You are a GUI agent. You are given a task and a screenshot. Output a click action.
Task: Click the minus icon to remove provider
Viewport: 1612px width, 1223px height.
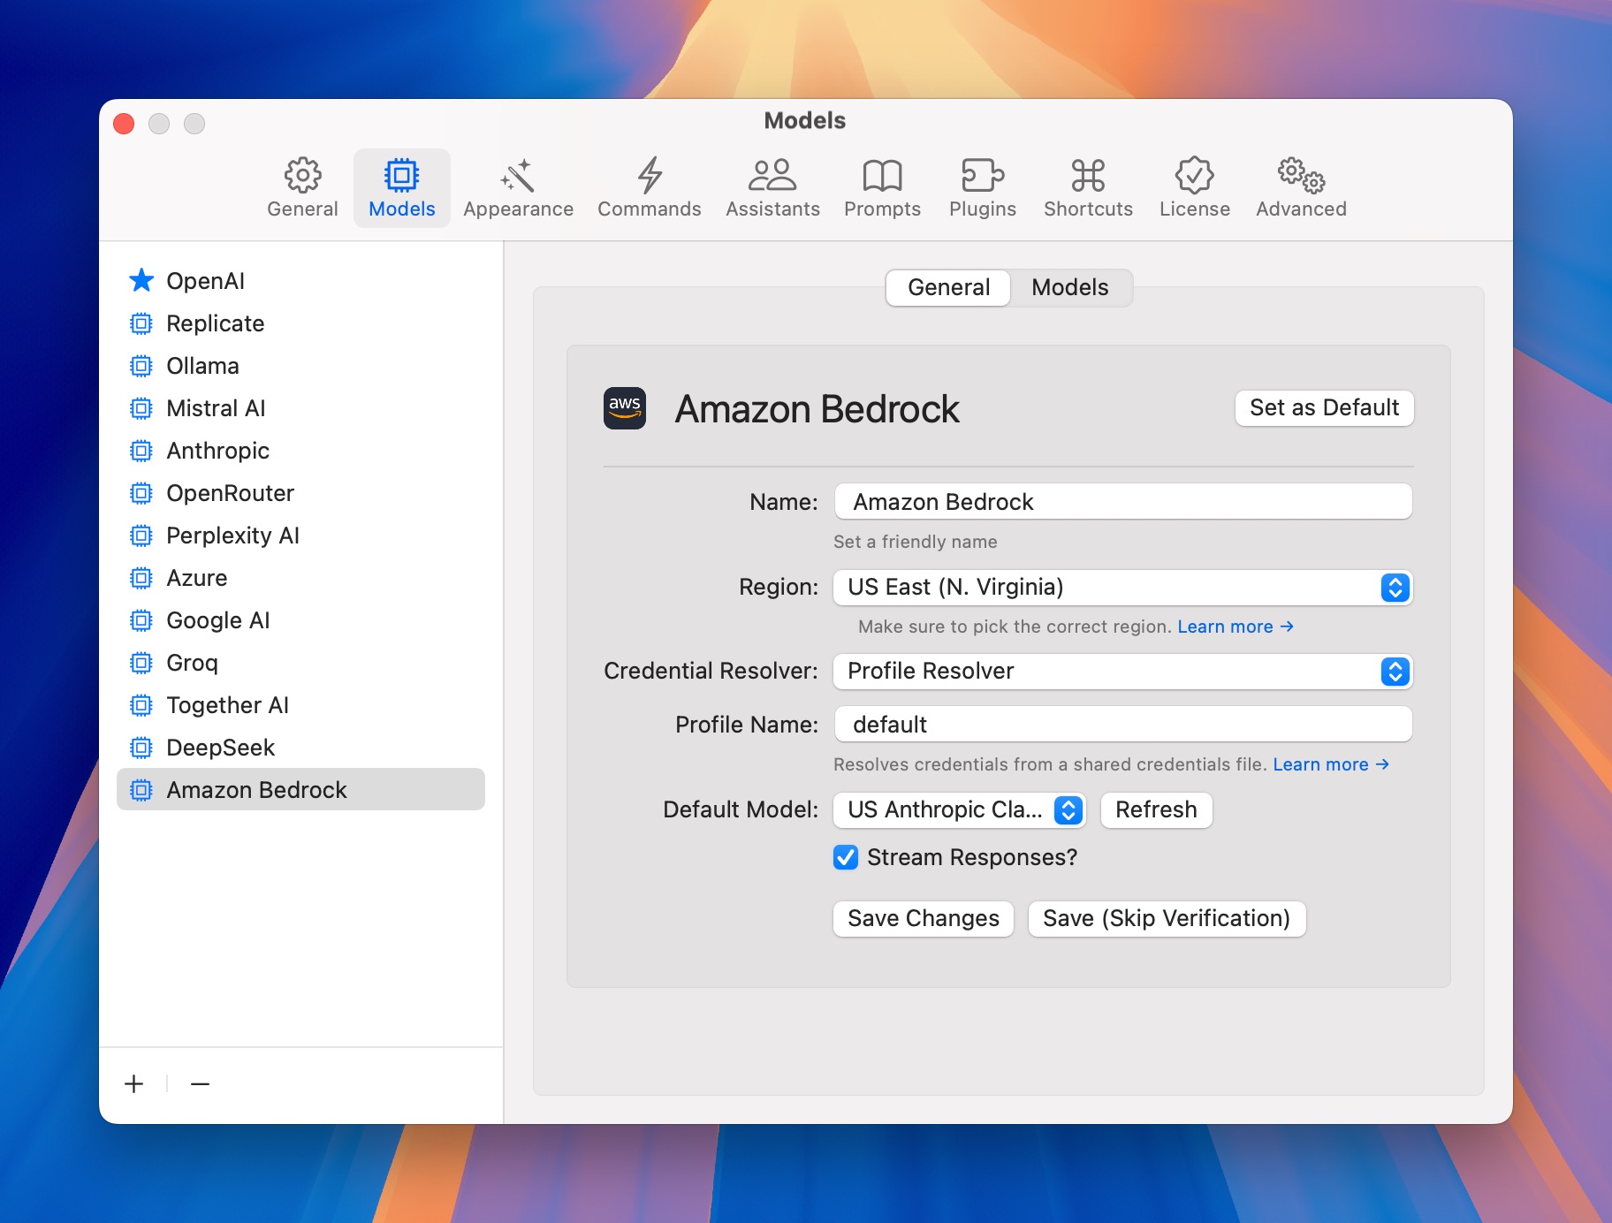click(201, 1083)
